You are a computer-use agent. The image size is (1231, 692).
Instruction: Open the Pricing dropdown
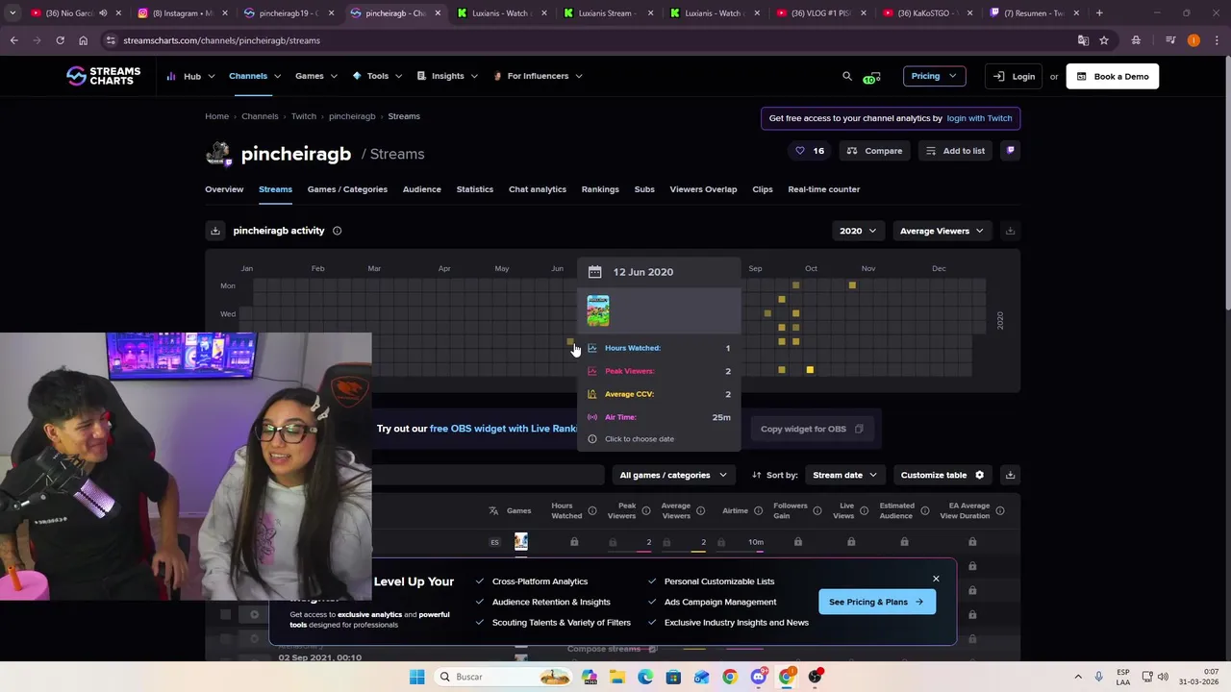934,76
